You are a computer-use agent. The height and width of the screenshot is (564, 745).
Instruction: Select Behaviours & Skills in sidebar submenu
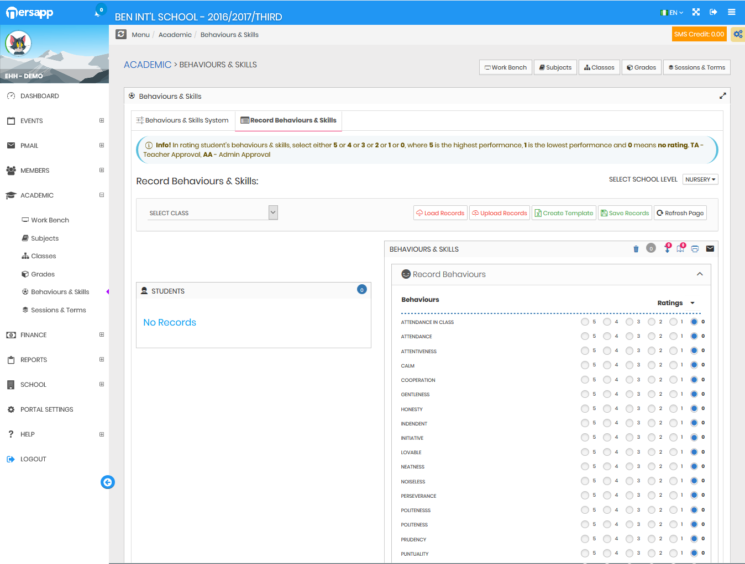point(60,292)
